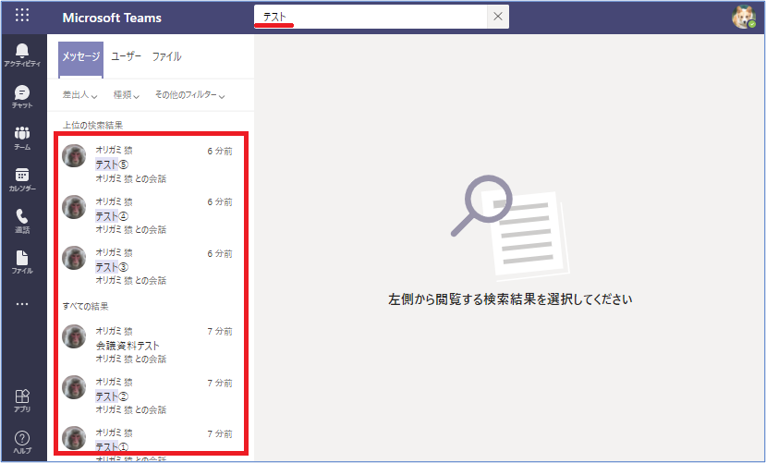
Task: Open the search result テスト⑤
Action: [149, 164]
